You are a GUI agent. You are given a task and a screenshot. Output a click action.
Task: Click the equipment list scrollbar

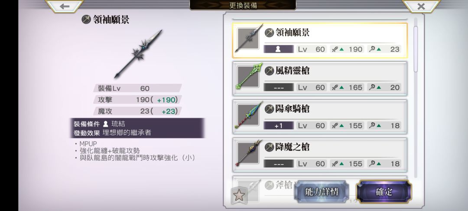[416, 49]
